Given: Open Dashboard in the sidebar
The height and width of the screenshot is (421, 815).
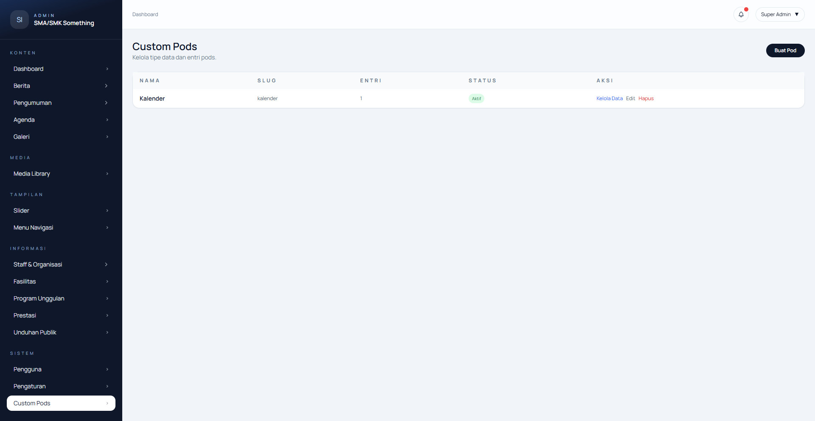Looking at the screenshot, I should click(x=61, y=69).
